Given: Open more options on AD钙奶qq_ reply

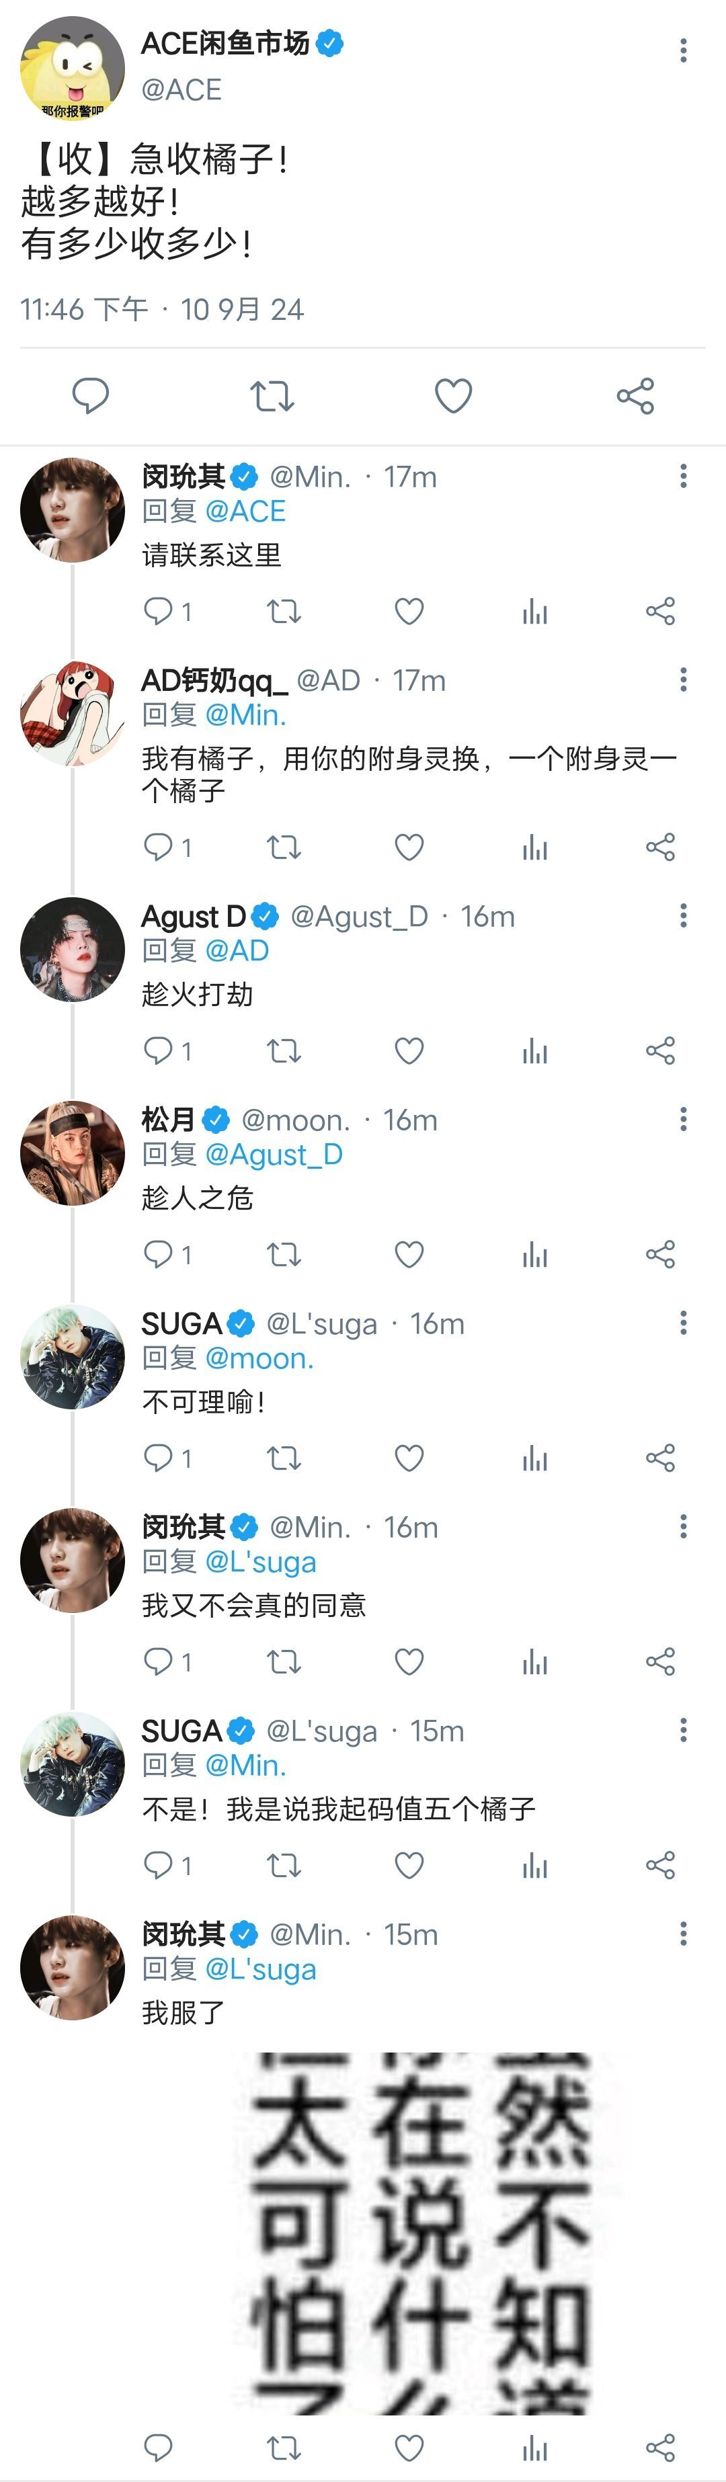Looking at the screenshot, I should 682,680.
